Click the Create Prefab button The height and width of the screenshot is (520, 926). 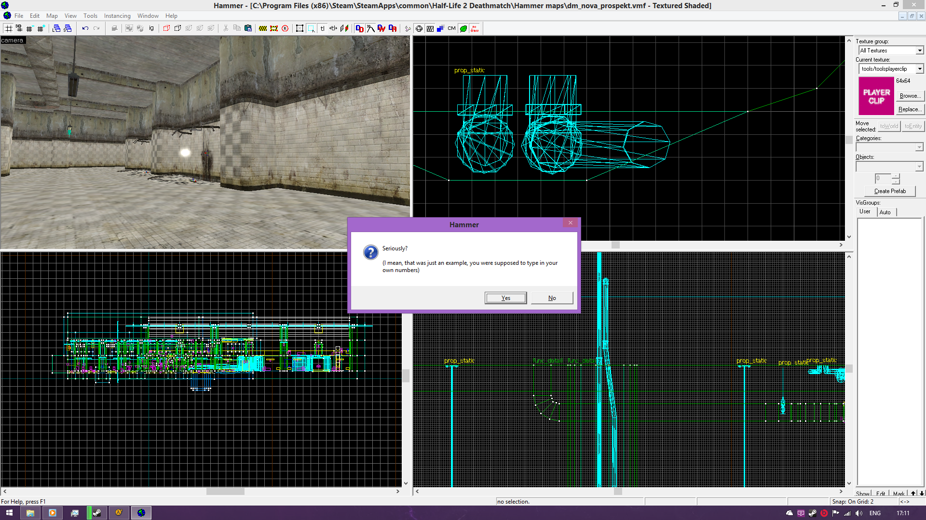click(889, 191)
